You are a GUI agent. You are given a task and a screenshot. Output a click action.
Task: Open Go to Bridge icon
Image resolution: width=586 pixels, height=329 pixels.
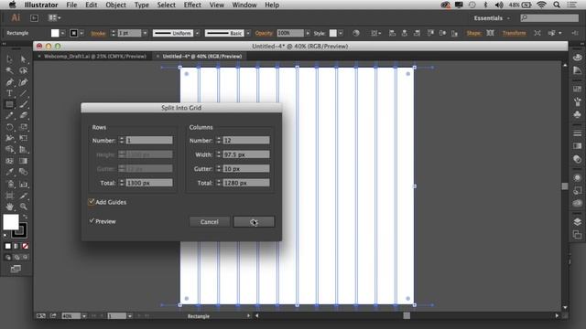(34, 18)
